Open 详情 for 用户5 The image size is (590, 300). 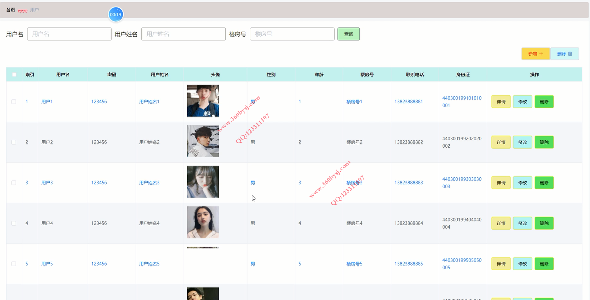[501, 264]
